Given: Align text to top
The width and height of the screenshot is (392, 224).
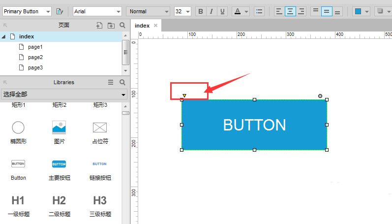Looking at the screenshot, I should pyautogui.click(x=316, y=11).
